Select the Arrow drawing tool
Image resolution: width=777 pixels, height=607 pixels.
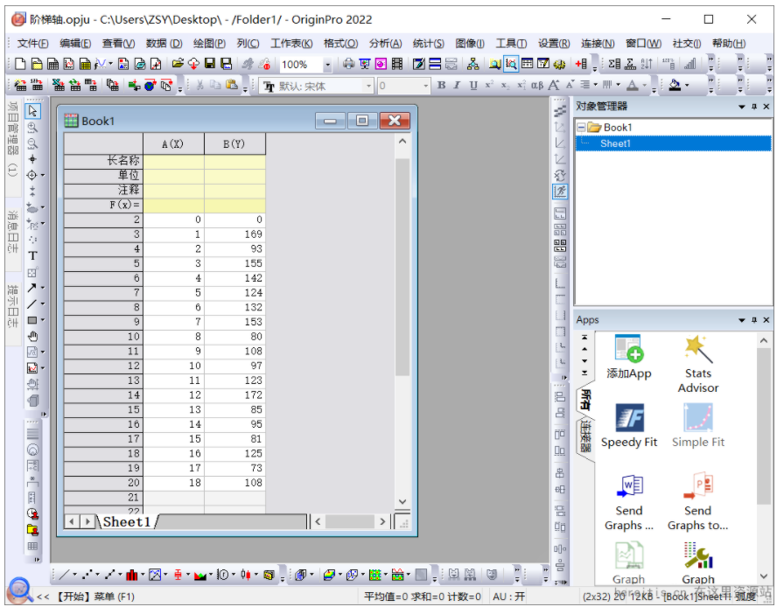point(31,288)
